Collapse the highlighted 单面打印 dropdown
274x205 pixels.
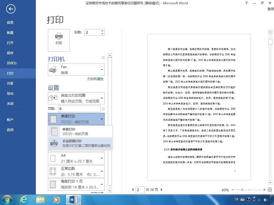(x=76, y=119)
